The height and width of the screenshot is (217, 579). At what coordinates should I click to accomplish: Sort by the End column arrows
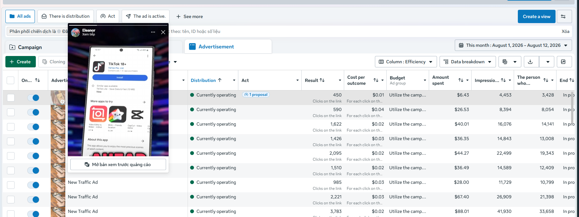[572, 80]
